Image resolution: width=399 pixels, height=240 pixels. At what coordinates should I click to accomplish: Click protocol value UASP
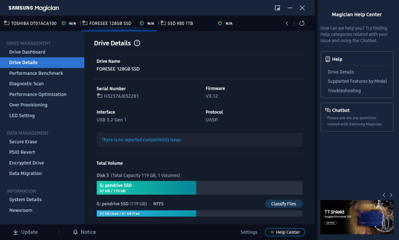211,120
